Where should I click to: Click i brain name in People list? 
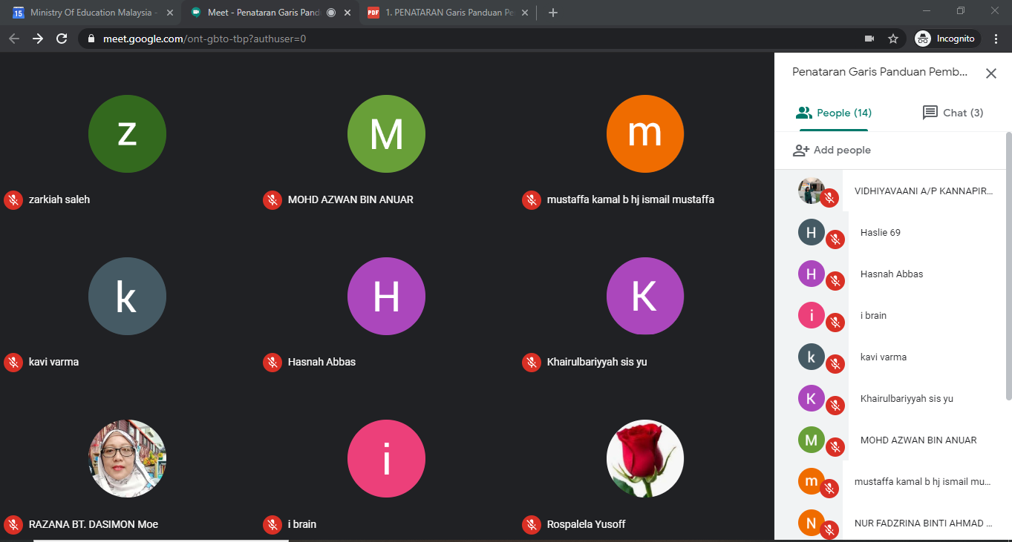pyautogui.click(x=873, y=316)
